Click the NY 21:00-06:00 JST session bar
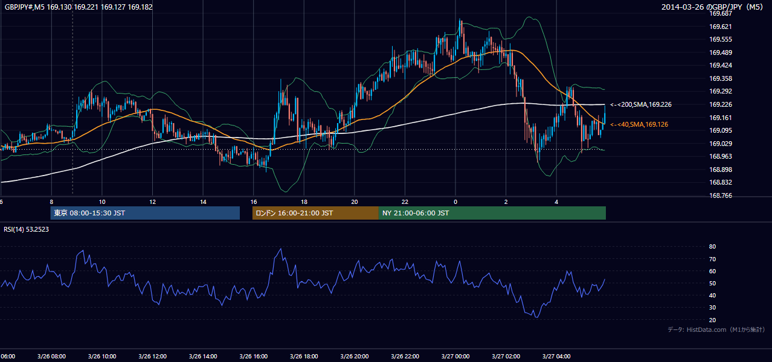 click(492, 213)
